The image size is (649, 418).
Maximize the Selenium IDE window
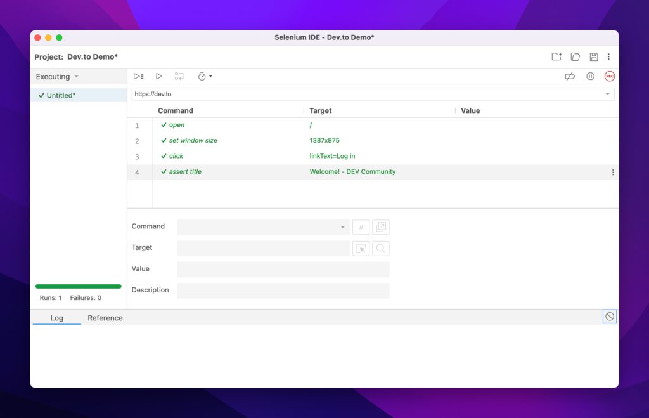tap(59, 37)
